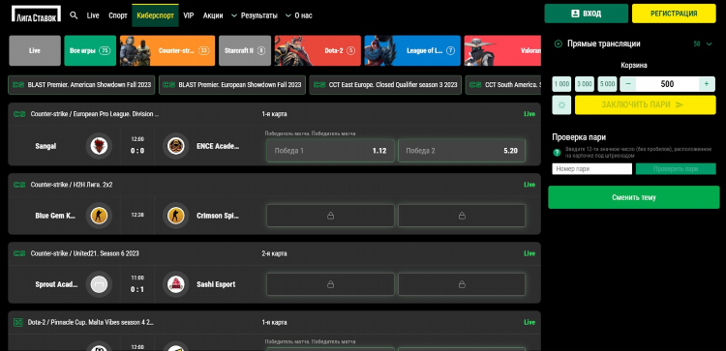
Task: Bet on Победа 1 at 1.12
Action: [331, 151]
